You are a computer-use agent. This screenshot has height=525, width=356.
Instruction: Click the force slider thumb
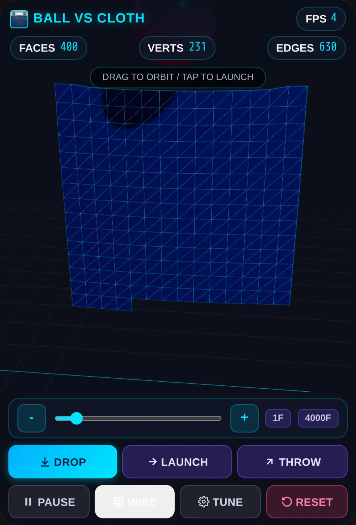click(x=76, y=418)
